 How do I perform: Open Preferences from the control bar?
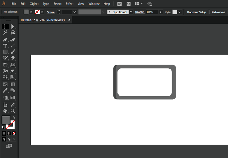click(x=218, y=12)
